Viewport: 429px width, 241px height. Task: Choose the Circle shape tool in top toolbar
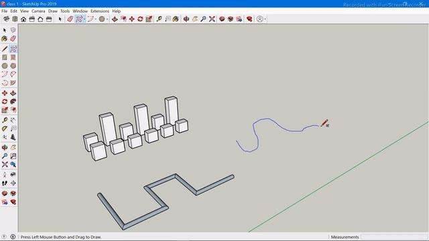click(102, 19)
